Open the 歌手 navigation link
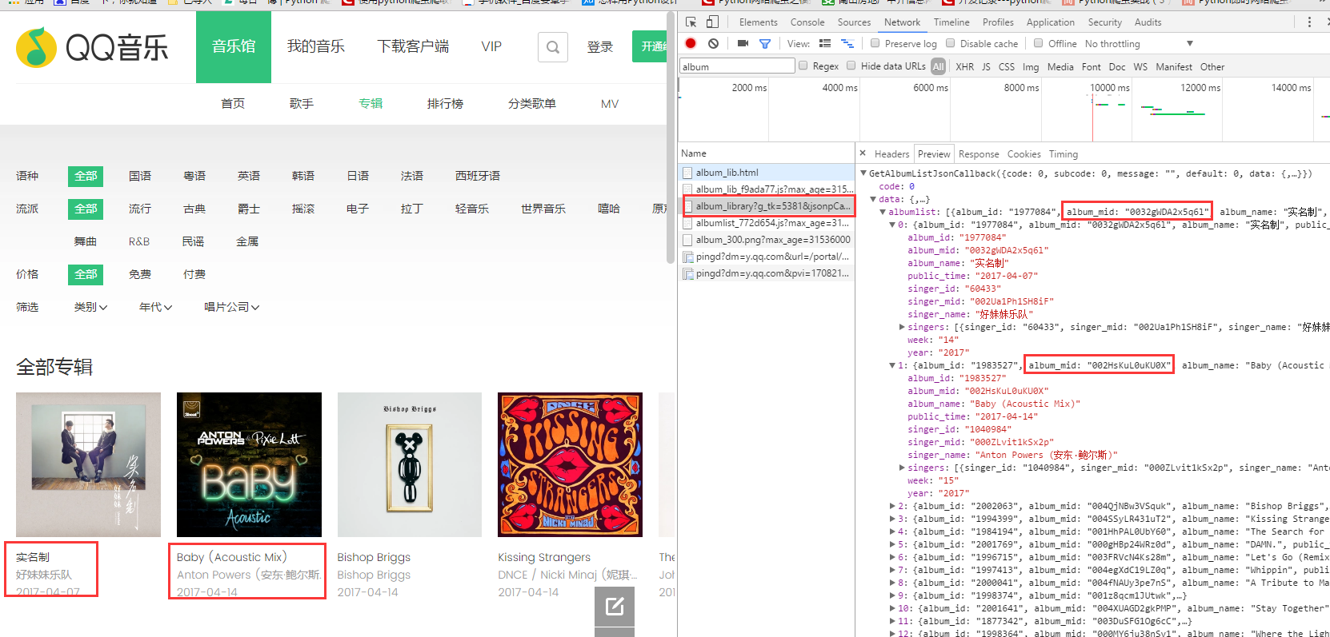The image size is (1330, 637). click(x=302, y=104)
